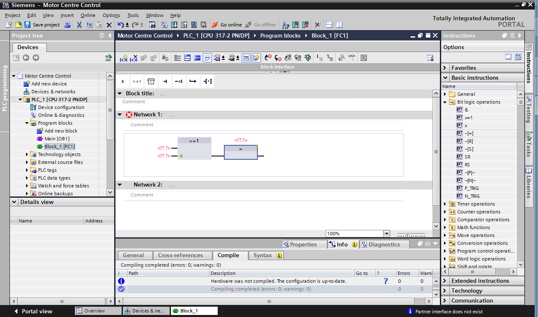
Task: Click the grayed Go offline button
Action: click(260, 25)
